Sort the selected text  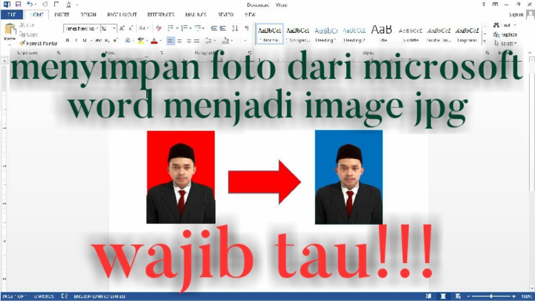point(235,28)
